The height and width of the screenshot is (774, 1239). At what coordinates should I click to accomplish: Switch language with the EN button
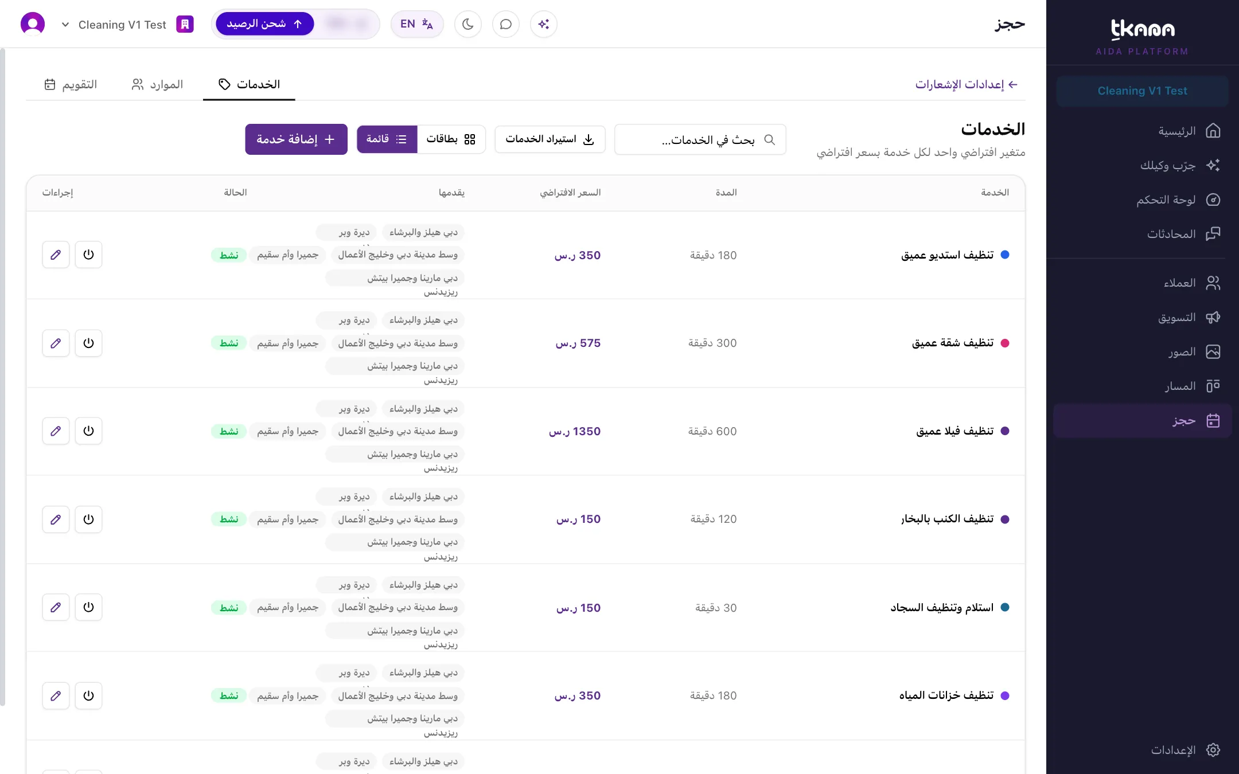coord(417,24)
